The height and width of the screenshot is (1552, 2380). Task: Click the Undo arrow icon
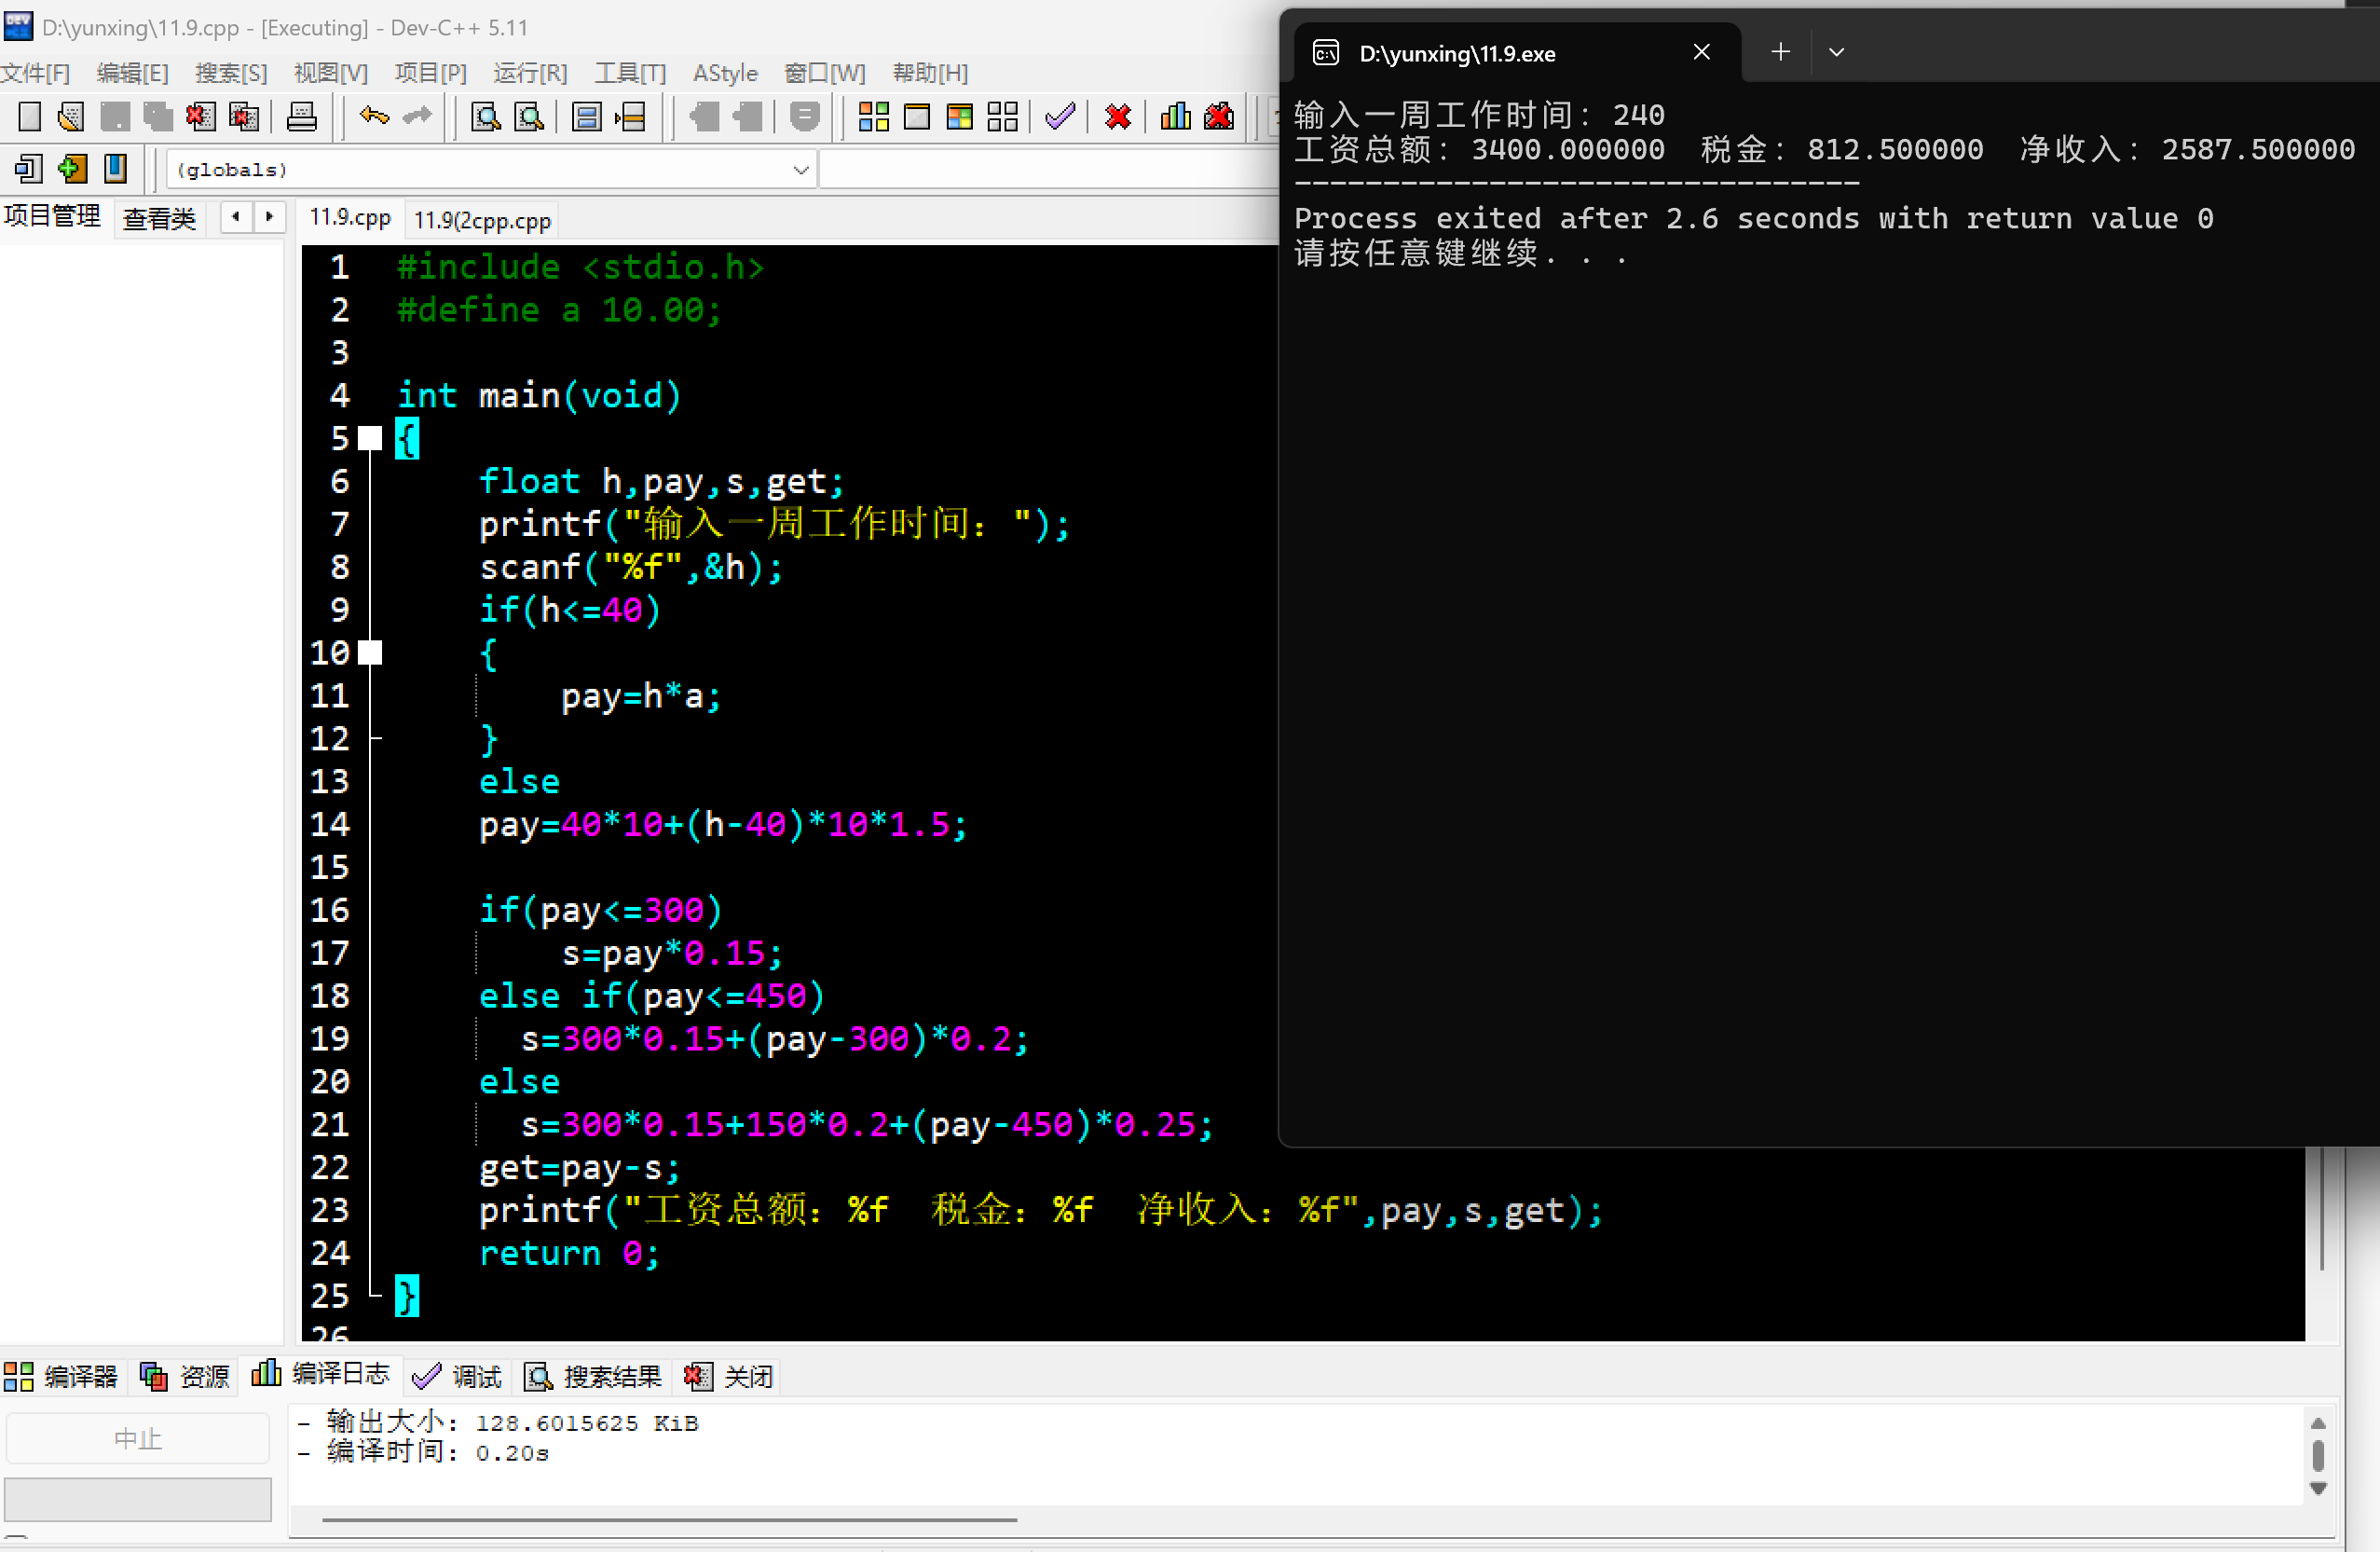coord(373,117)
